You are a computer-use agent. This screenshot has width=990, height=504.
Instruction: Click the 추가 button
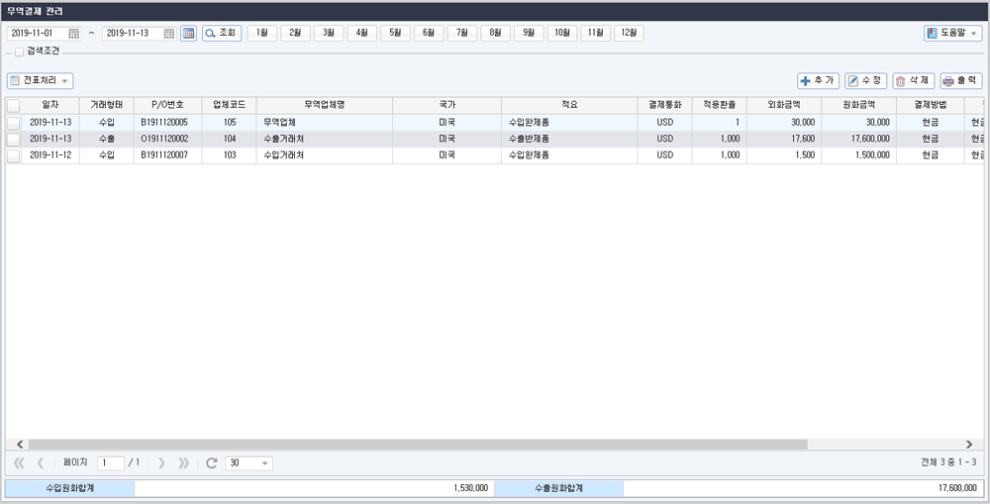click(819, 81)
